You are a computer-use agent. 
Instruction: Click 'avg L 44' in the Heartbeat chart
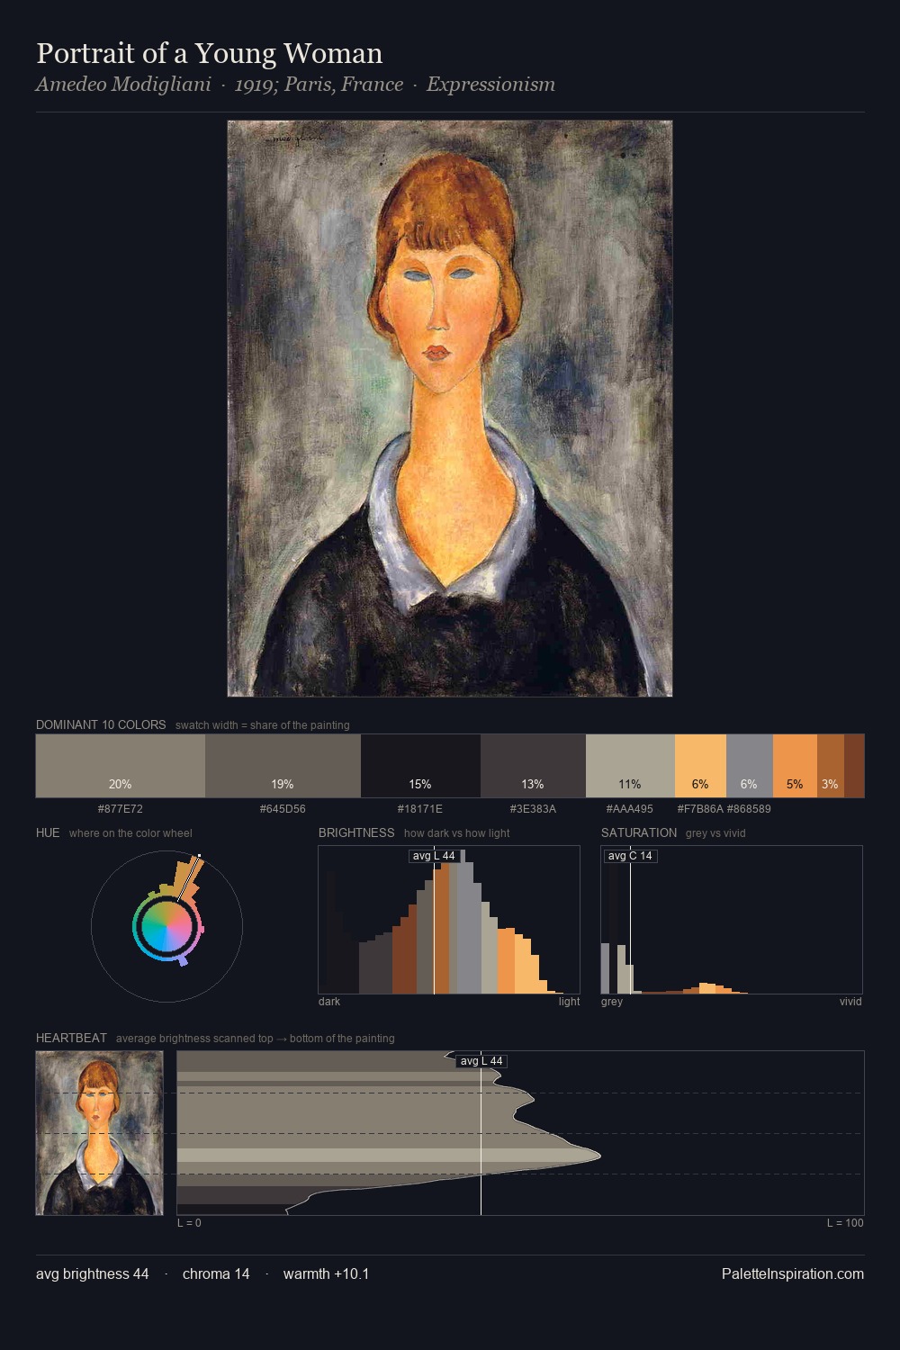click(x=481, y=1061)
